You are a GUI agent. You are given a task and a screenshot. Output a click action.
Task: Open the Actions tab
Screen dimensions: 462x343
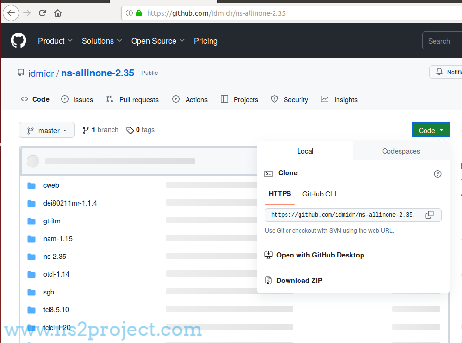click(x=190, y=100)
